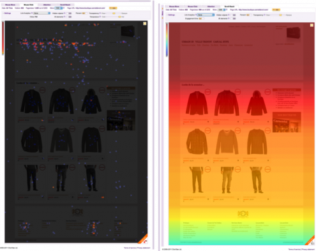
Task: Click the yellow note icon on click heatmap corner
Action: click(x=145, y=24)
